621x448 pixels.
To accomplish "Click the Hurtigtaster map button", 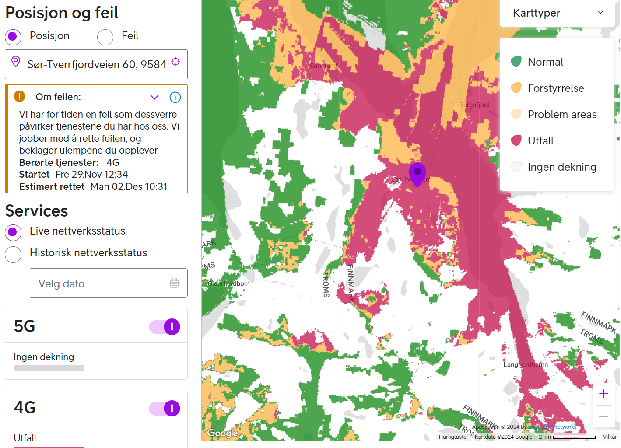I will (x=453, y=437).
